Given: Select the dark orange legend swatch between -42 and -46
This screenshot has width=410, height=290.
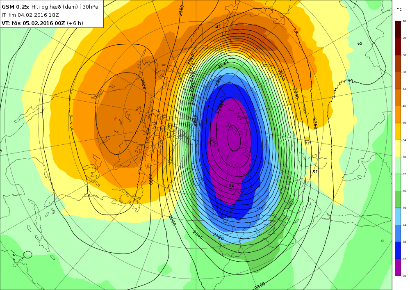Looking at the screenshot, I should (x=398, y=97).
